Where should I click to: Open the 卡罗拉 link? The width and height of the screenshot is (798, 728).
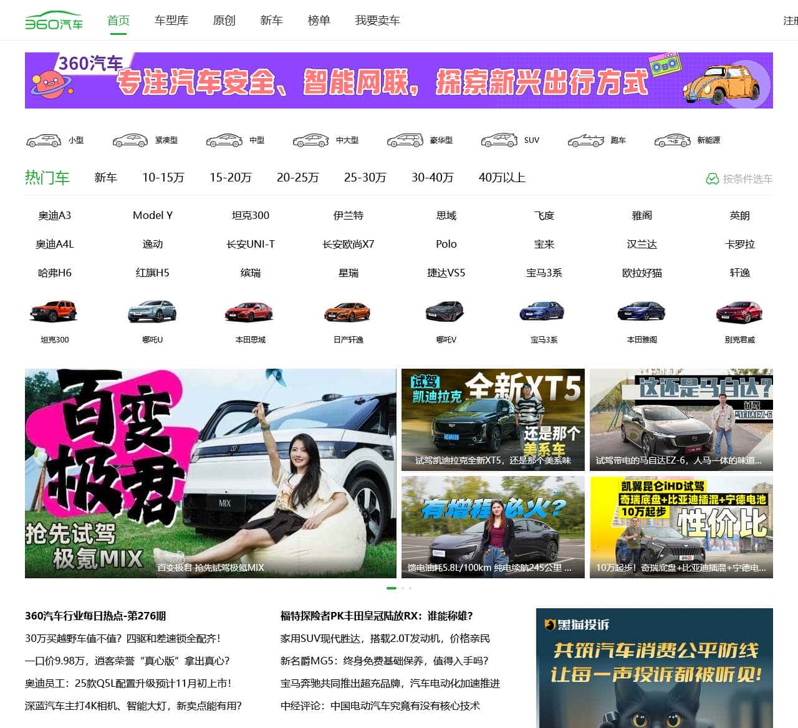click(x=740, y=244)
